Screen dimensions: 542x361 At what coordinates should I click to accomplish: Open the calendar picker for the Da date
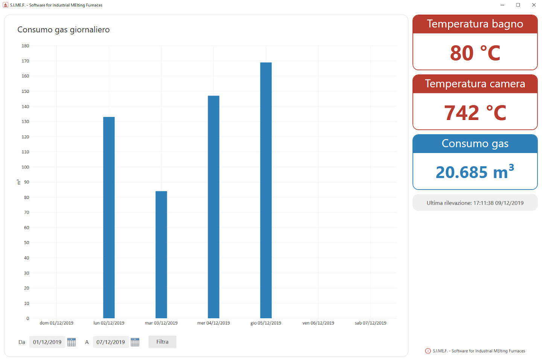72,342
